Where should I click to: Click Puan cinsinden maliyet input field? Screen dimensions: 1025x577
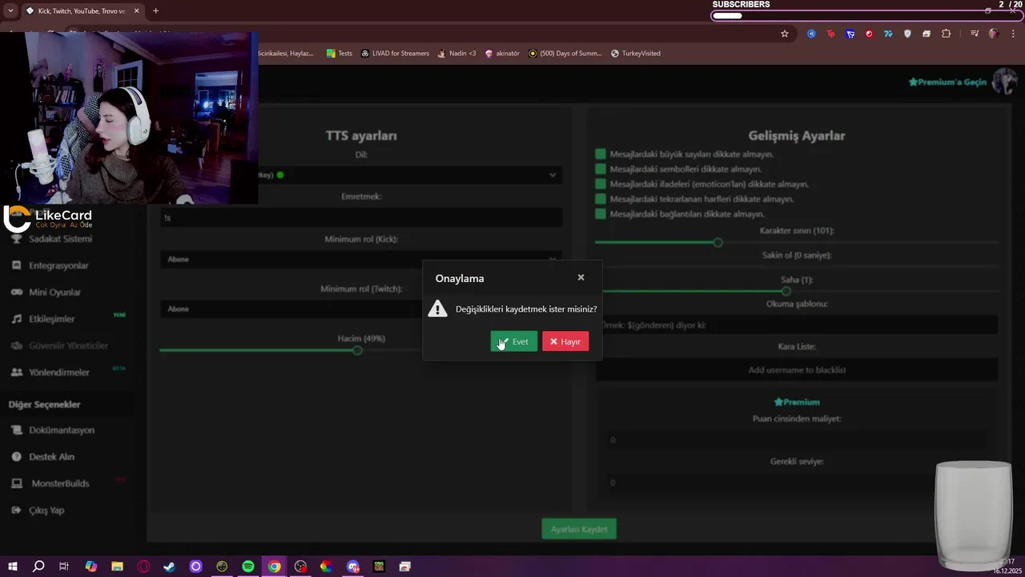point(797,439)
